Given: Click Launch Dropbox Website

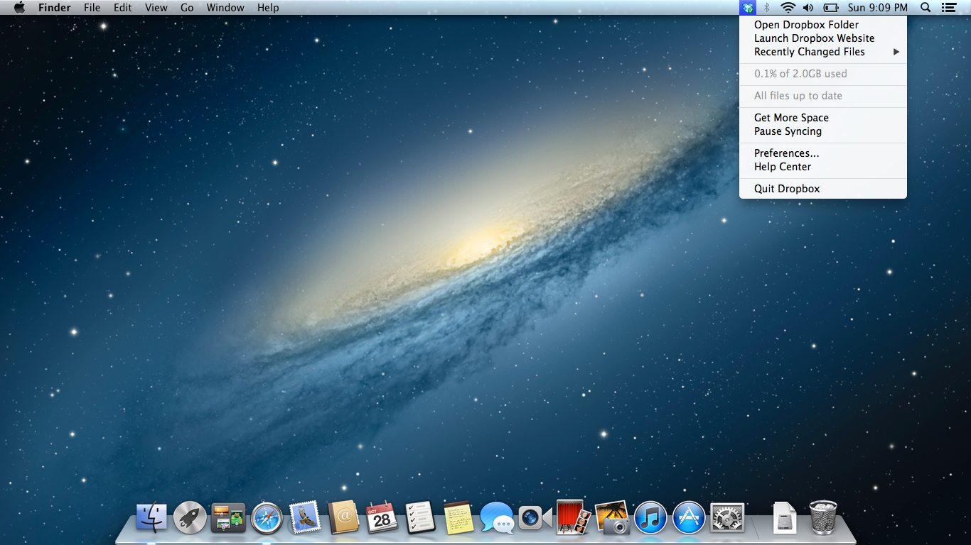Looking at the screenshot, I should click(x=814, y=38).
